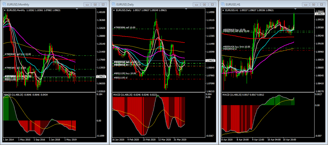Image resolution: width=328 pixels, height=145 pixels.
Task: Click the MACD (11,400,25) label on H1 chart
Action: coord(232,95)
